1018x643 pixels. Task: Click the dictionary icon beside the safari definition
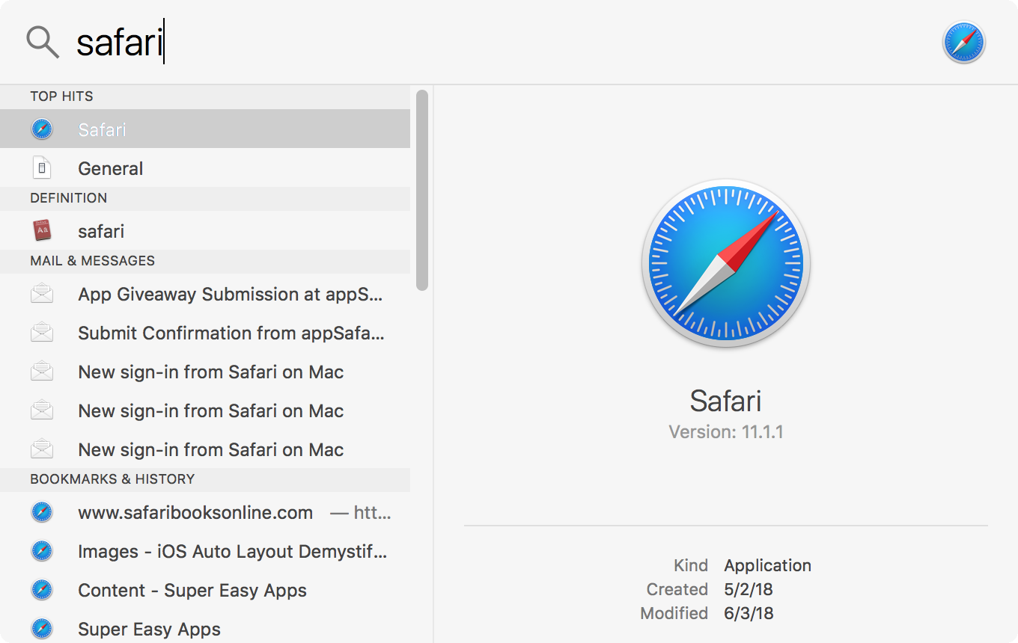(42, 230)
